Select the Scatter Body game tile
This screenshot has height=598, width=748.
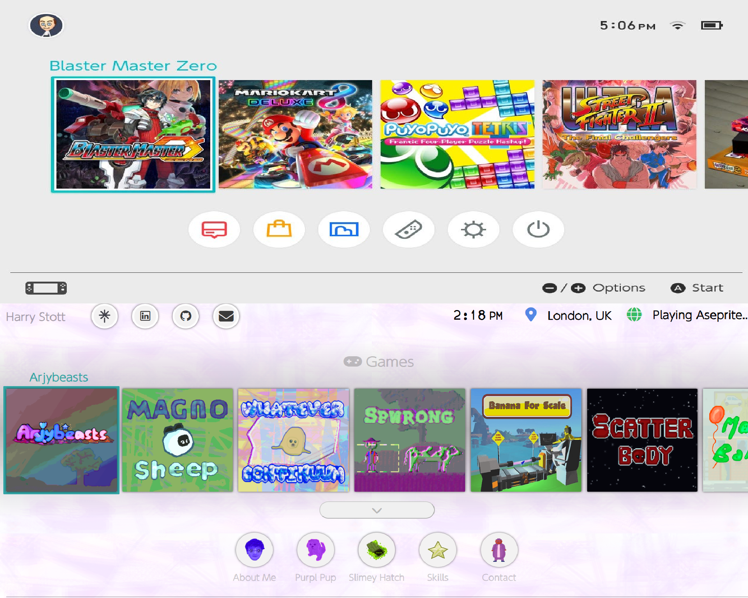pyautogui.click(x=642, y=440)
